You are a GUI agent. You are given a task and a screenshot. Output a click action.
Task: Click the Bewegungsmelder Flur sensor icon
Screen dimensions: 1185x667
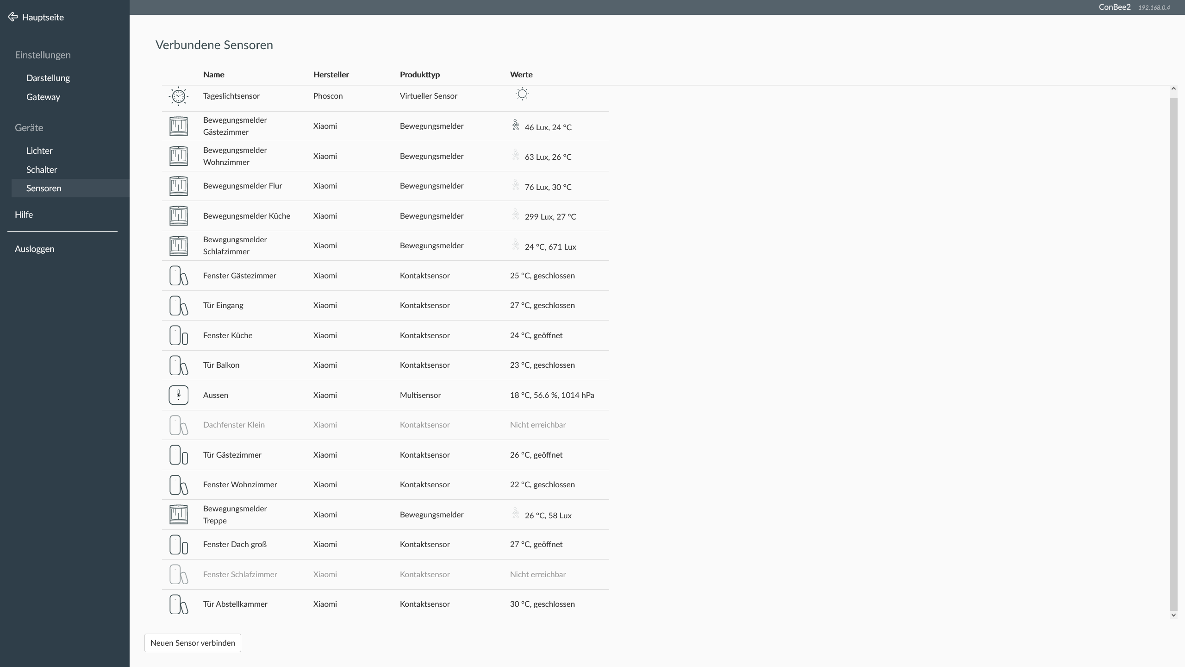click(x=179, y=186)
